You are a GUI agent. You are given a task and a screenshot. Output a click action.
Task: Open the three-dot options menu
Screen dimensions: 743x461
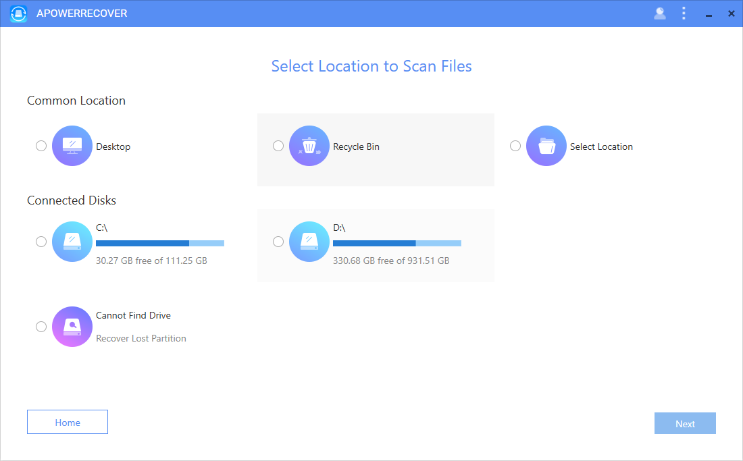[684, 13]
